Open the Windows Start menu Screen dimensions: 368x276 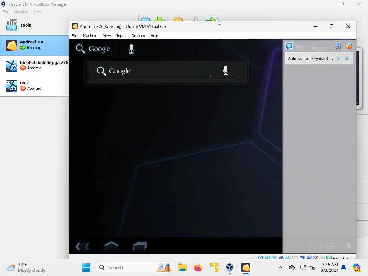pos(86,267)
